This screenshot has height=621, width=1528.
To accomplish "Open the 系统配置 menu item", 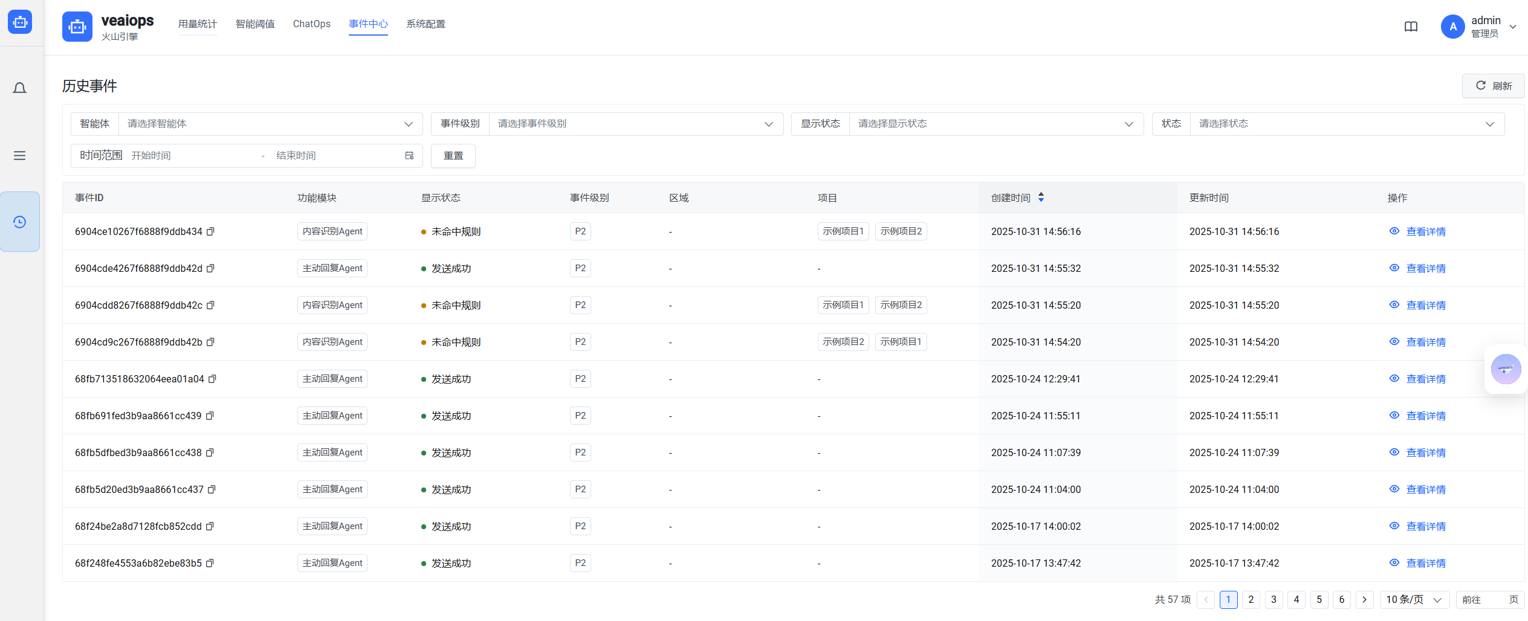I will tap(426, 24).
